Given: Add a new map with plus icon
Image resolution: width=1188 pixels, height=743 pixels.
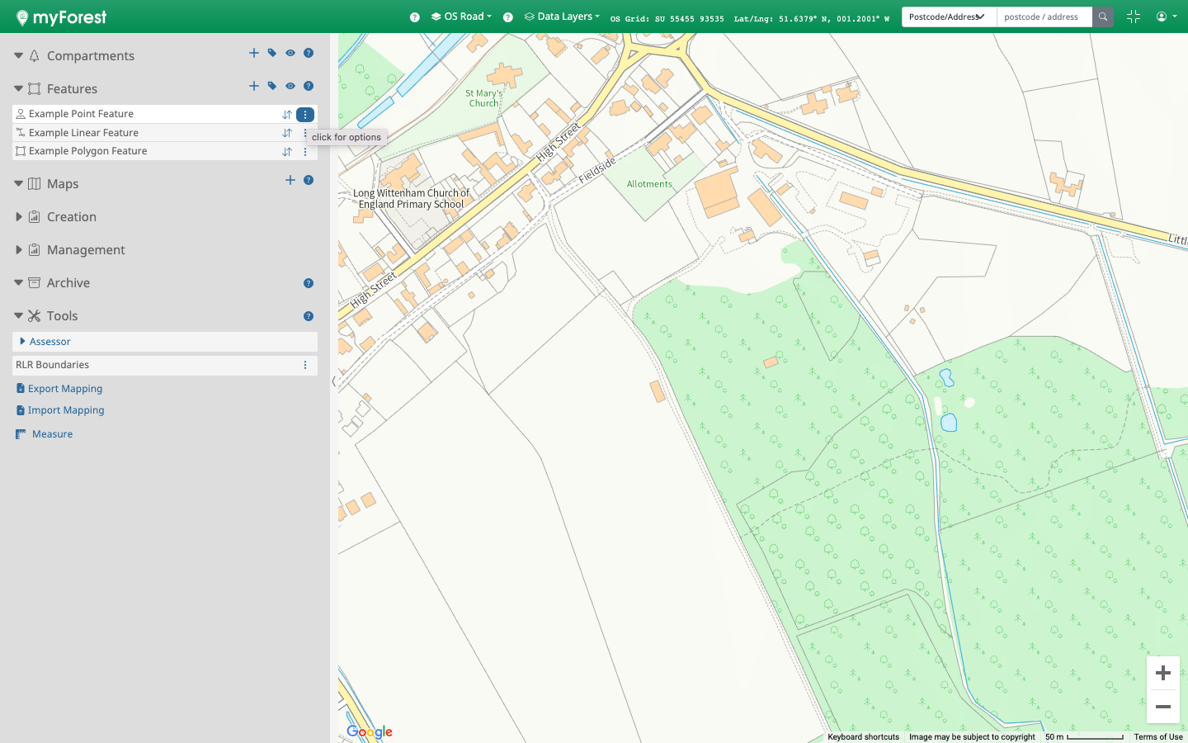Looking at the screenshot, I should 290,180.
